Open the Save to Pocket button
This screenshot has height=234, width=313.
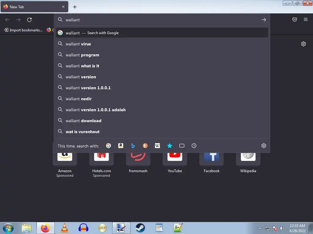click(x=295, y=19)
